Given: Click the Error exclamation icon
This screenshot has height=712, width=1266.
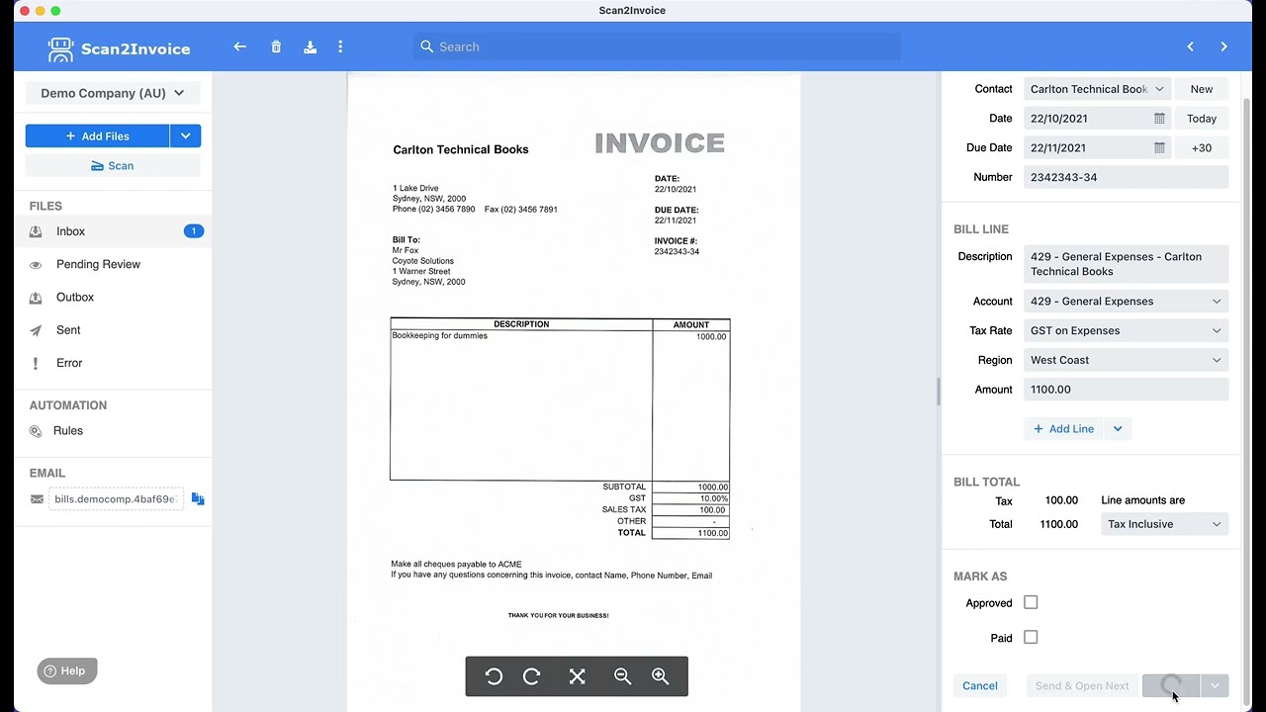Looking at the screenshot, I should (x=36, y=363).
